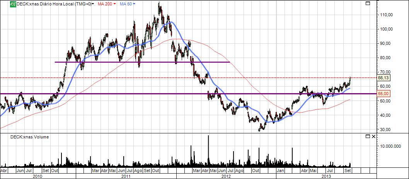Select the red dotted last price line
The height and width of the screenshot is (179, 409).
coord(188,78)
